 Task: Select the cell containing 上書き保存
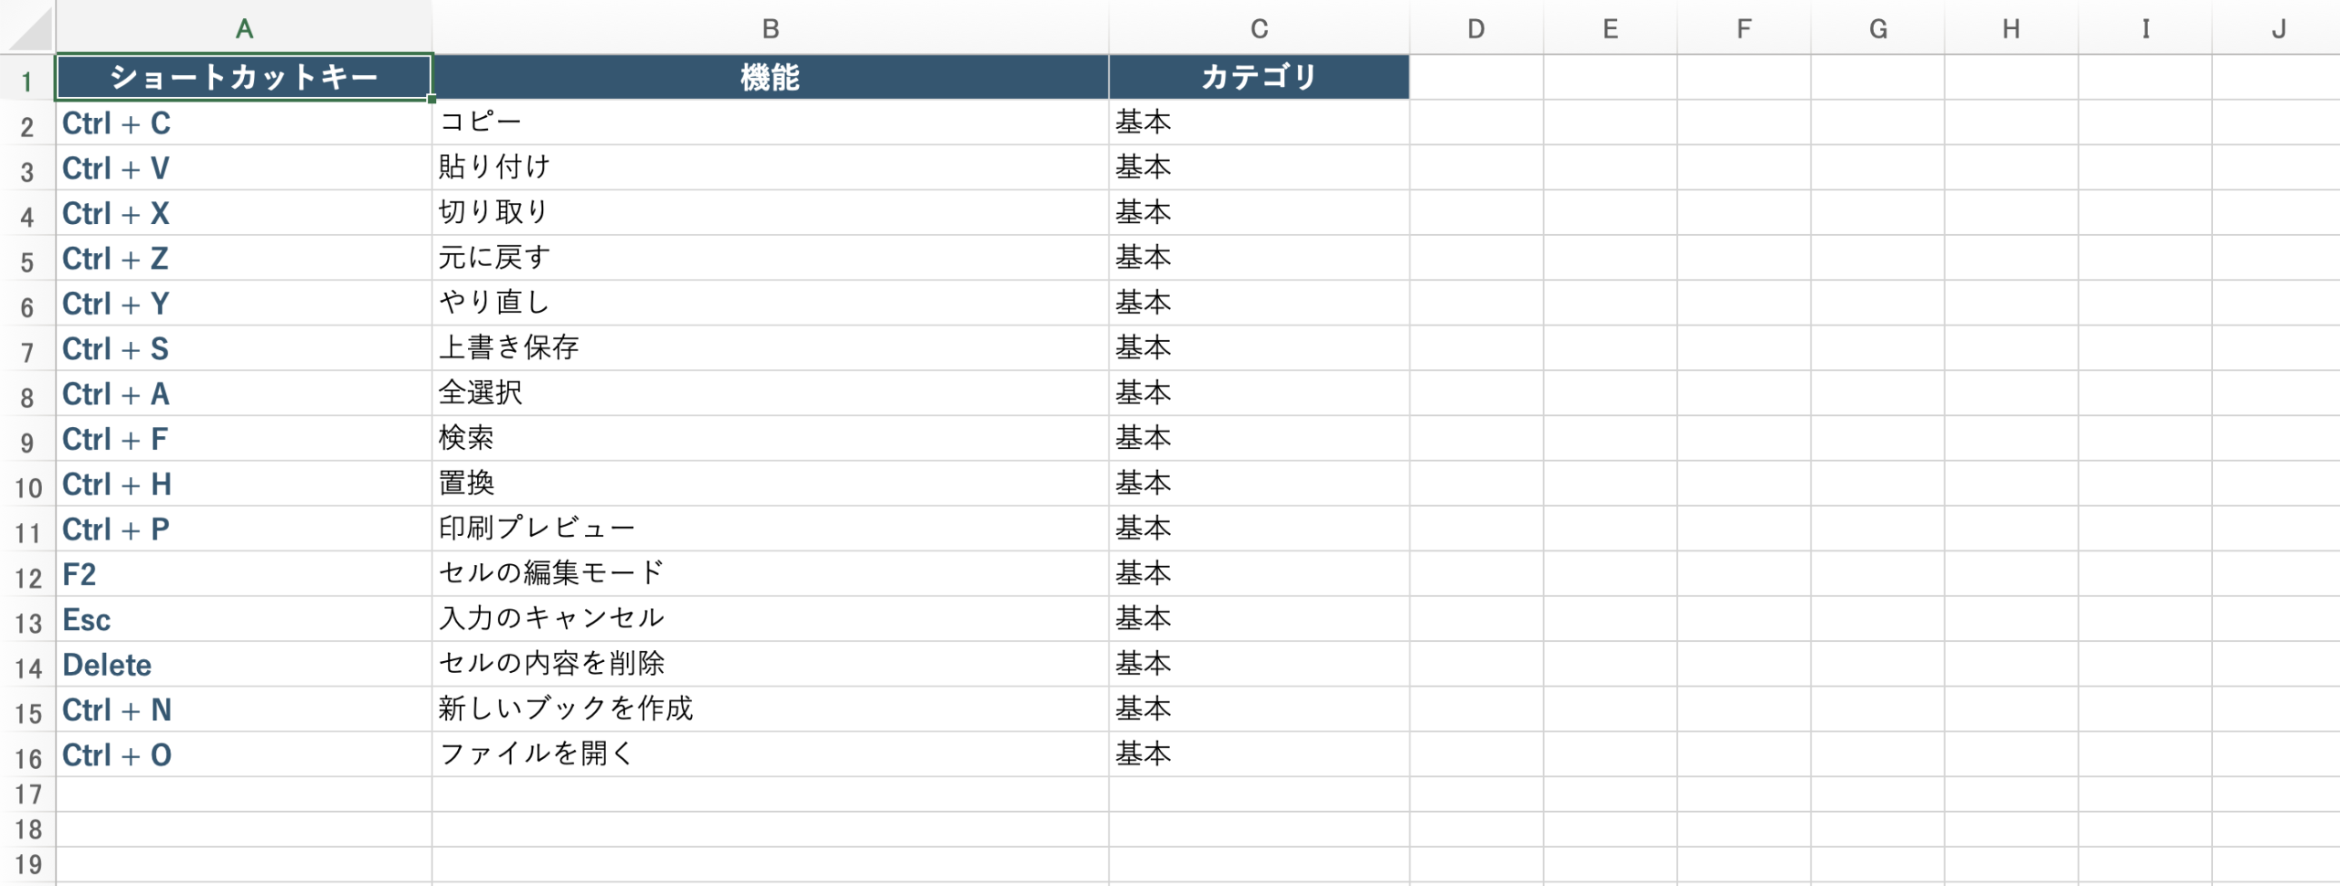pos(771,348)
